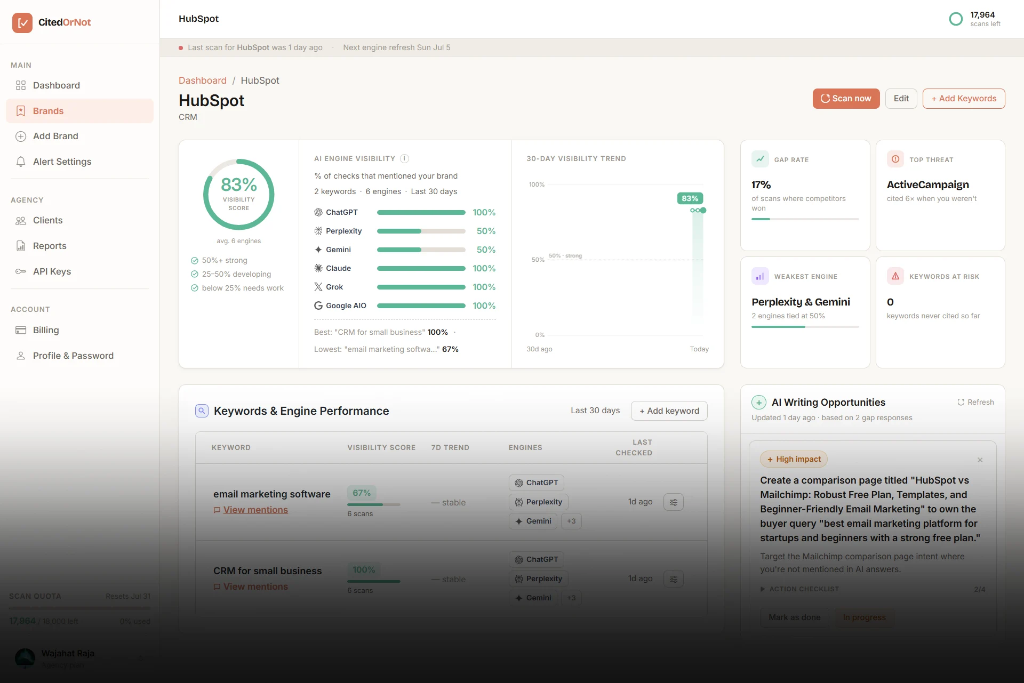Open Dashboard from the sidebar

point(79,85)
